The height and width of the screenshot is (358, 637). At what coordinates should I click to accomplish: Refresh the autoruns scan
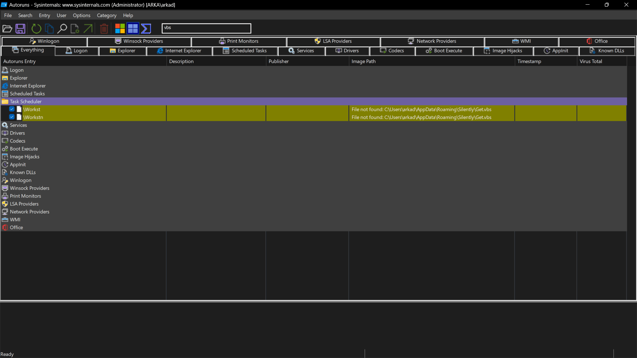point(36,29)
